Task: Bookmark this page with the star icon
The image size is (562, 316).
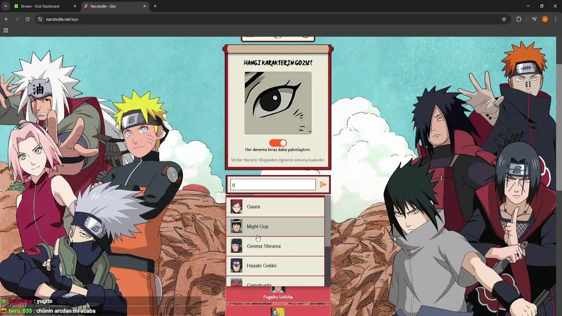Action: tap(504, 19)
